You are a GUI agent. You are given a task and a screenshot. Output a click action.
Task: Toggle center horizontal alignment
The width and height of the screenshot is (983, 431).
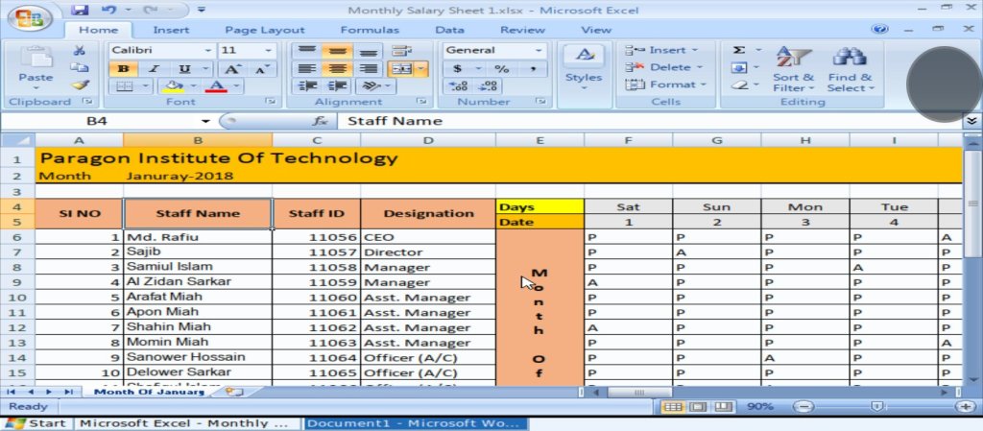(x=336, y=69)
